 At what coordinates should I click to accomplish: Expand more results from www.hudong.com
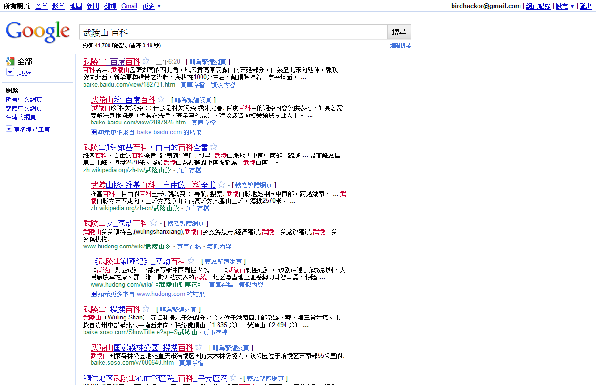pos(148,294)
